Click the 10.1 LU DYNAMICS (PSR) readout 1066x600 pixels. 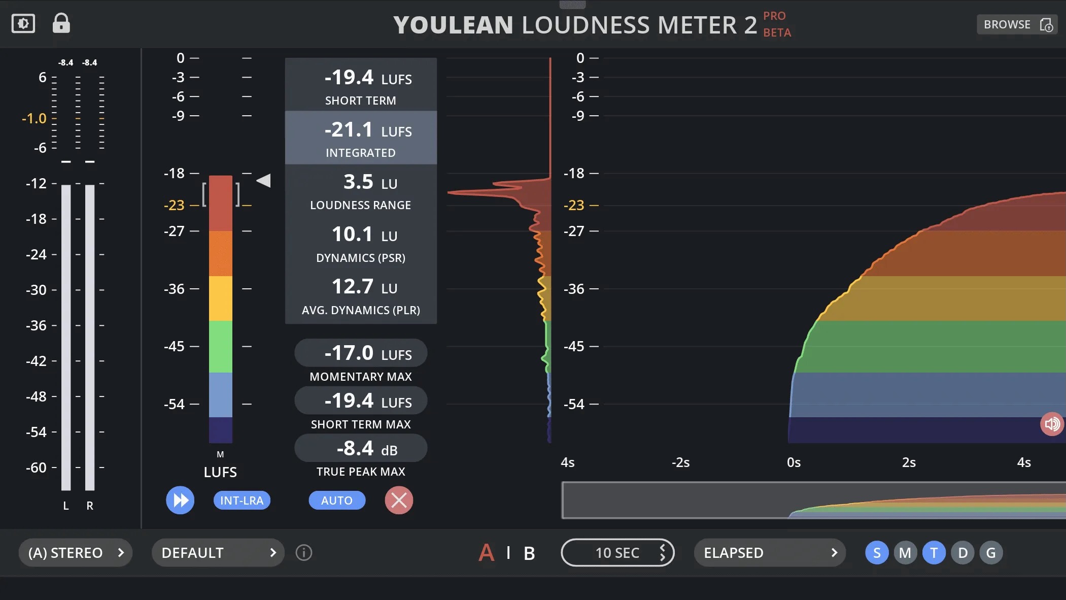point(361,243)
